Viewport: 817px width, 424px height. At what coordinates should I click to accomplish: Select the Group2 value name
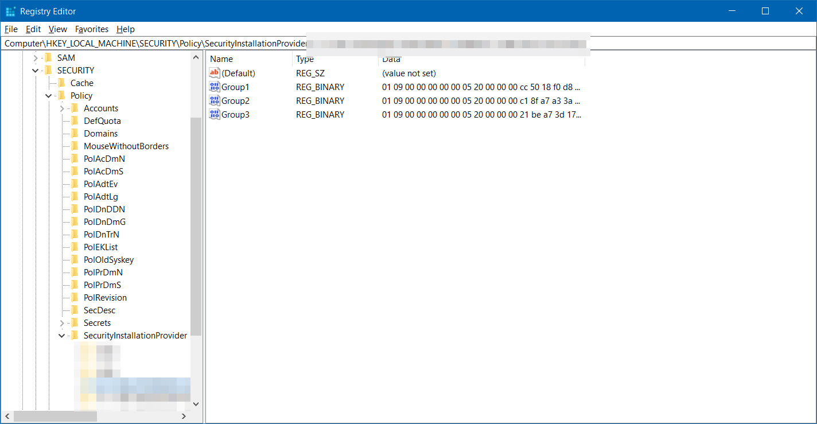235,101
